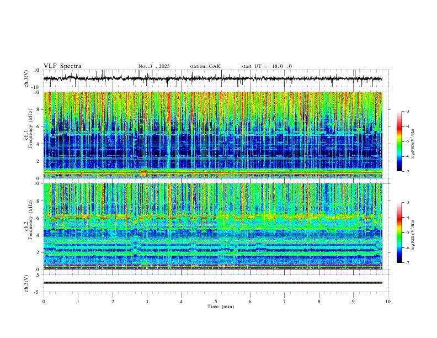Click the lower colorbar 'log(PSD)(V²/Hz)' label
The image size is (437, 338).
tap(413, 235)
